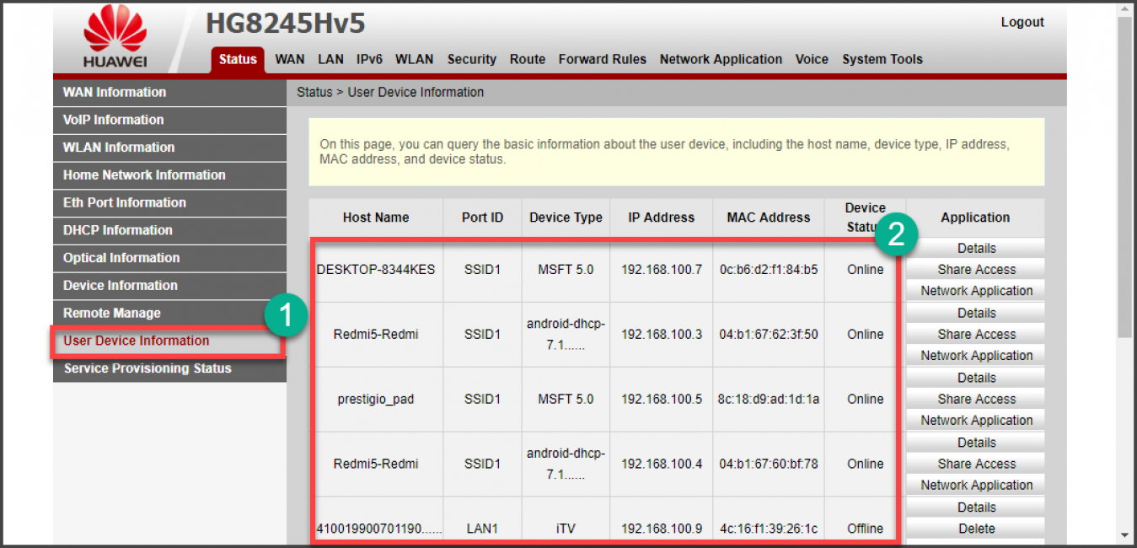Open the Security tab
The image size is (1137, 548).
[x=472, y=60]
